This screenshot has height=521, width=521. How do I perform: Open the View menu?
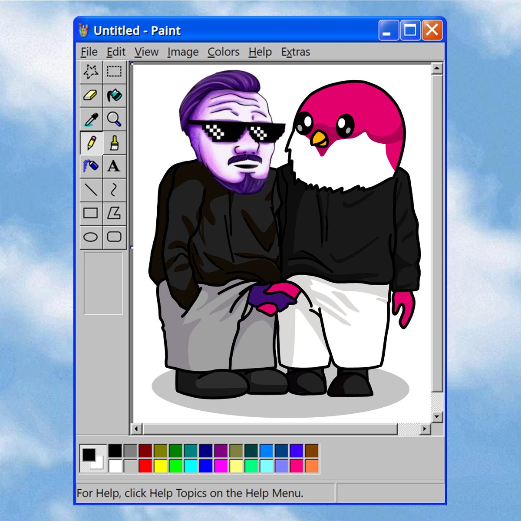[x=146, y=52]
